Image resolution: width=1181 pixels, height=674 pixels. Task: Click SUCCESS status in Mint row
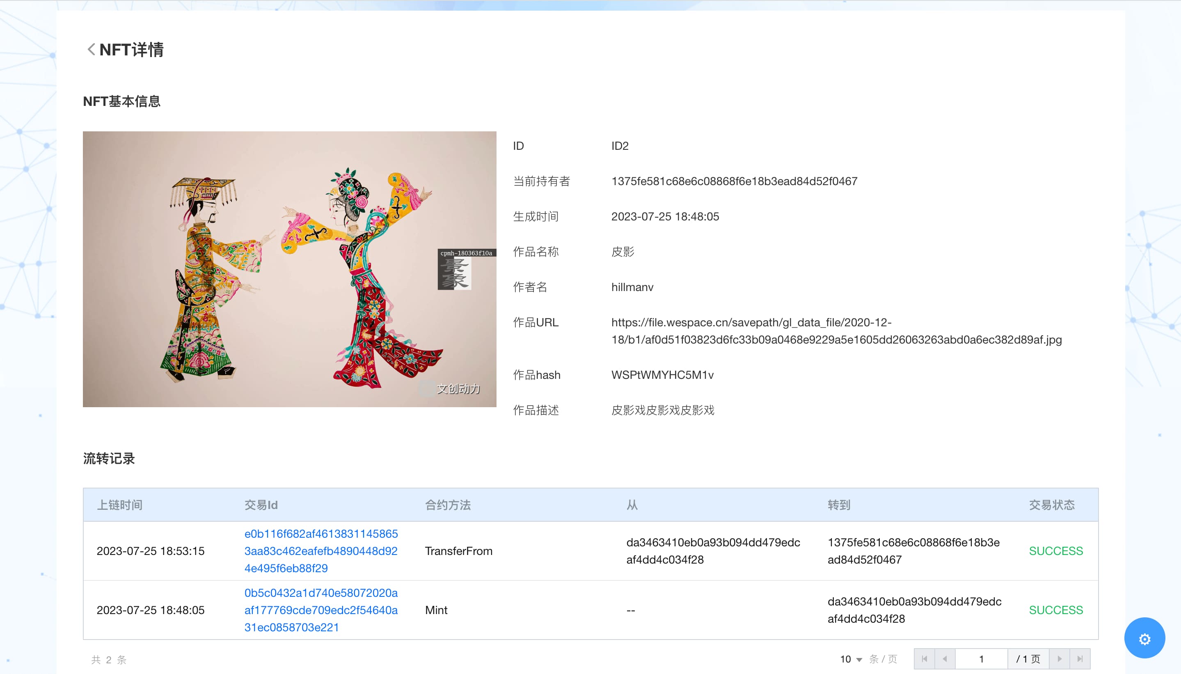tap(1055, 610)
